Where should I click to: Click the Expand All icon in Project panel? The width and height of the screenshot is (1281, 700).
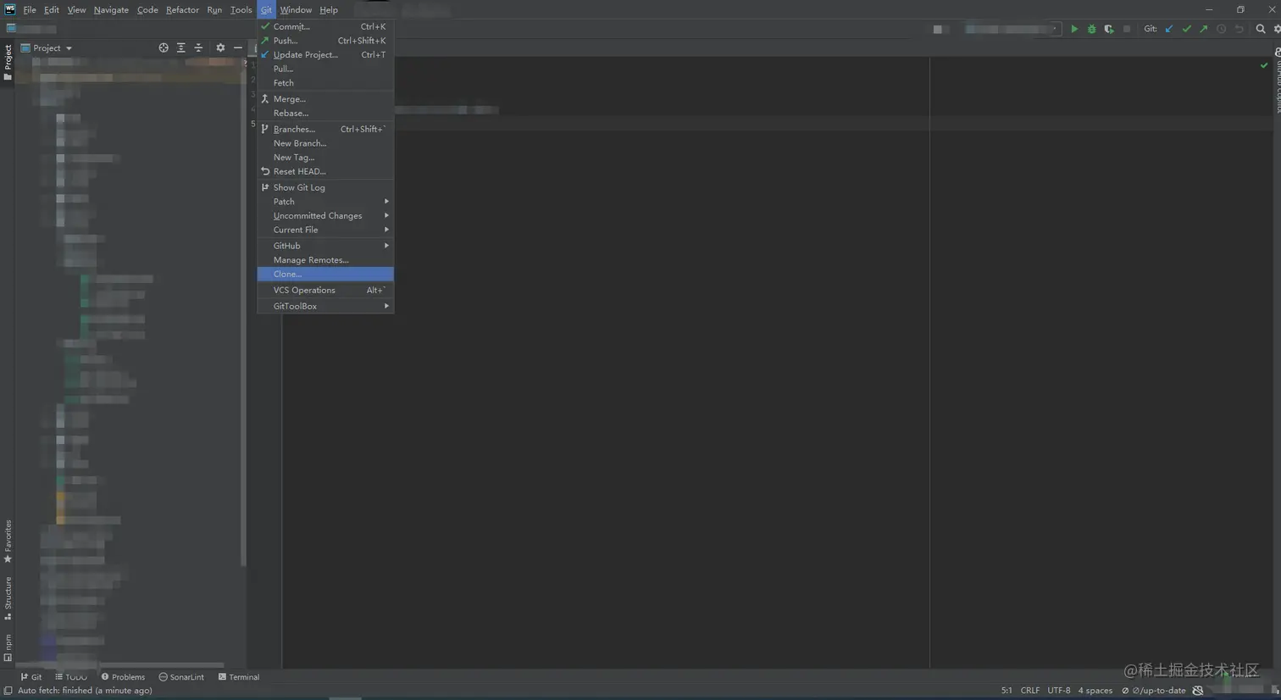[x=181, y=48]
